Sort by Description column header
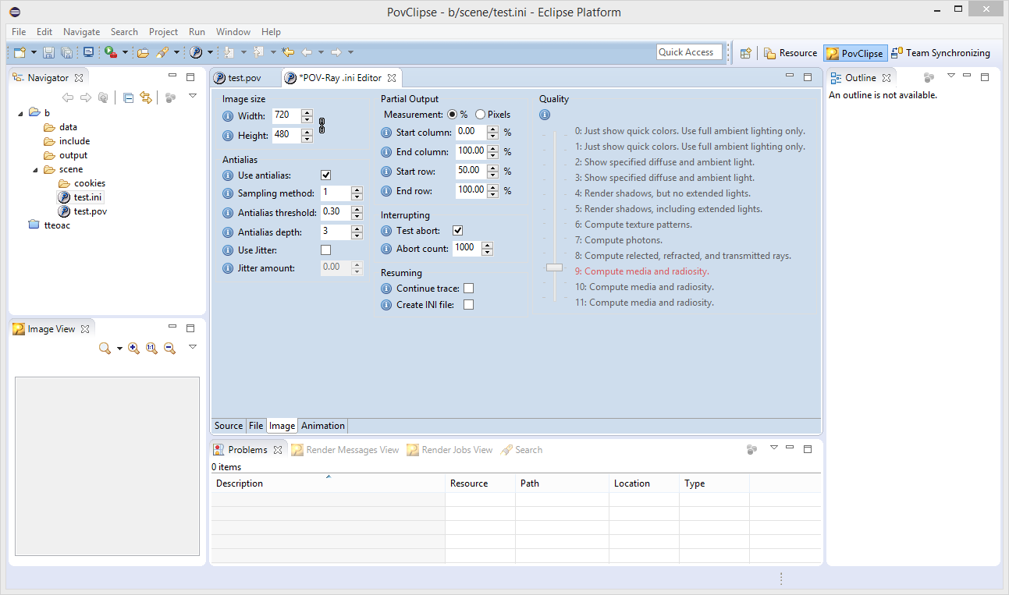Image resolution: width=1009 pixels, height=595 pixels. [x=328, y=483]
